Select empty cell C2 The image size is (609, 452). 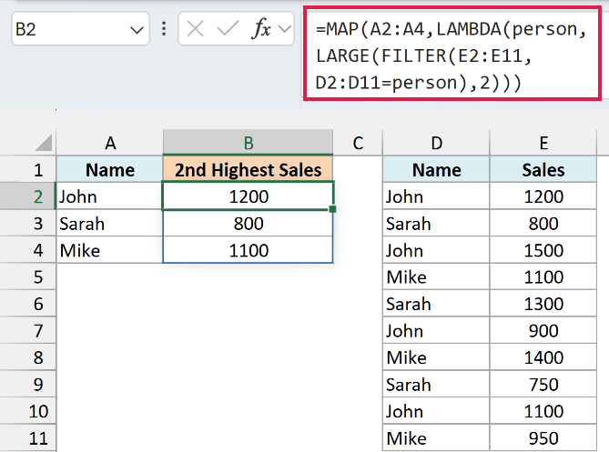click(358, 196)
